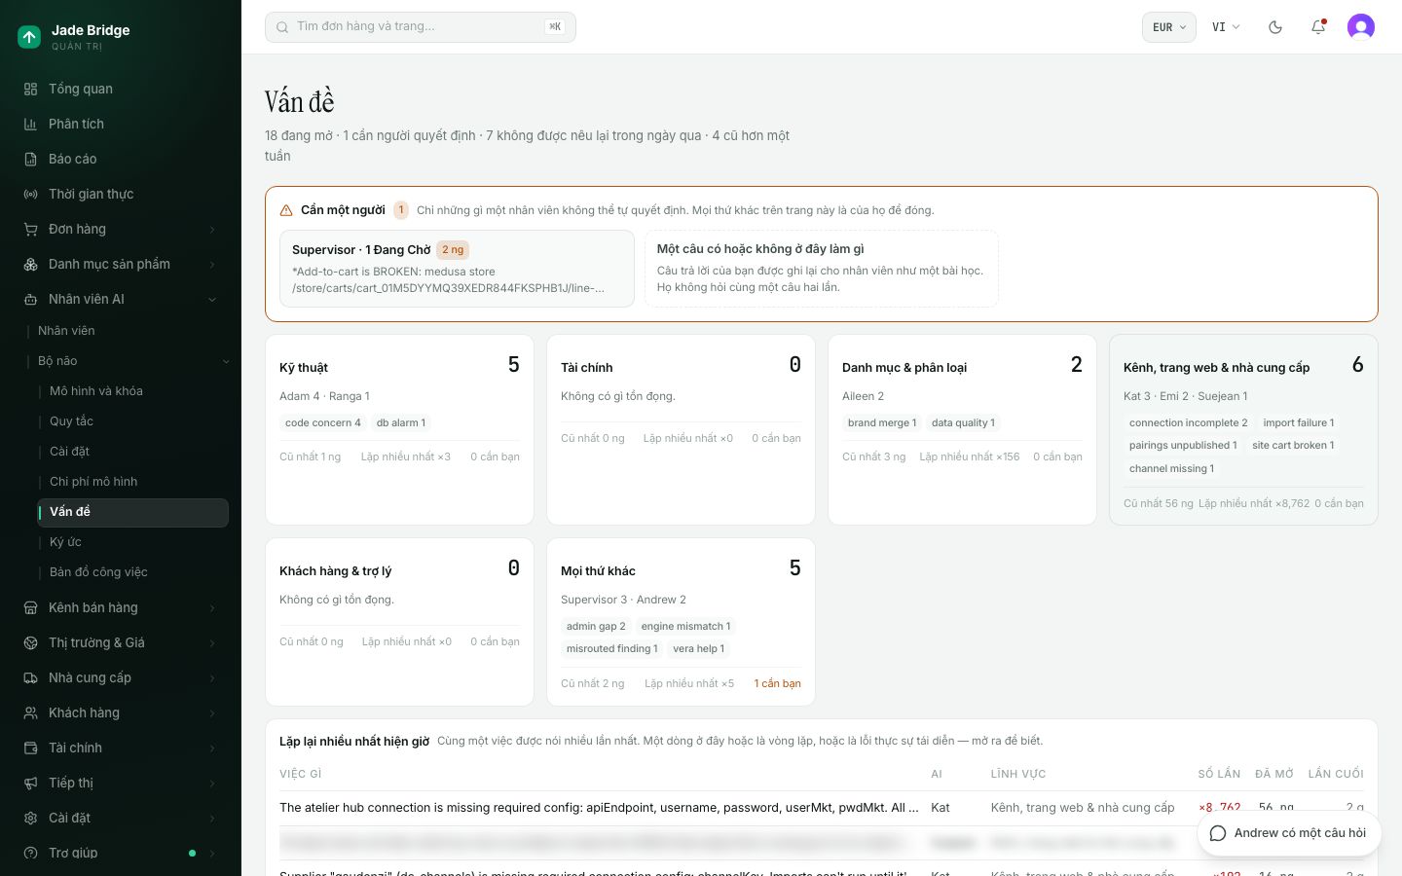Viewport: 1402px width, 876px height.
Task: Focus the Tìm đơn hàng và trang search box
Action: [421, 27]
